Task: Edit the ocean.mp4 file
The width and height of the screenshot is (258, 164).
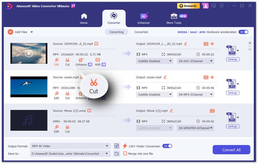Action: pyautogui.click(x=56, y=95)
